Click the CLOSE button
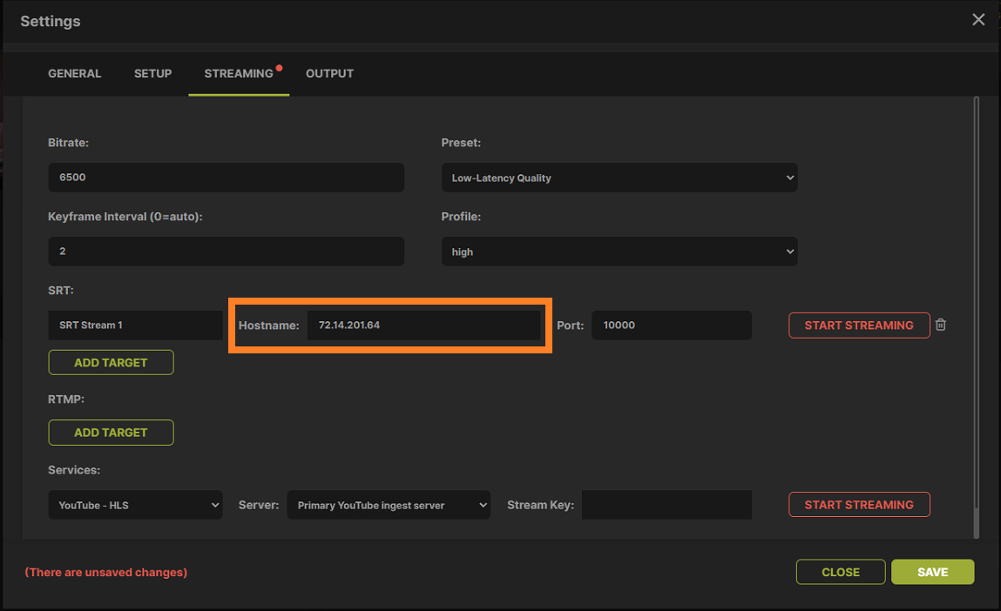The height and width of the screenshot is (611, 1001). pos(841,572)
